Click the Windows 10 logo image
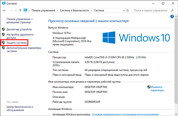 136,37
